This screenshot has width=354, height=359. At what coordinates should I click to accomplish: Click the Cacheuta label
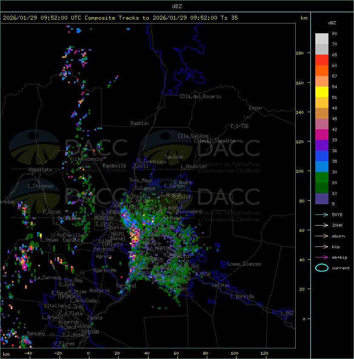(x=73, y=240)
